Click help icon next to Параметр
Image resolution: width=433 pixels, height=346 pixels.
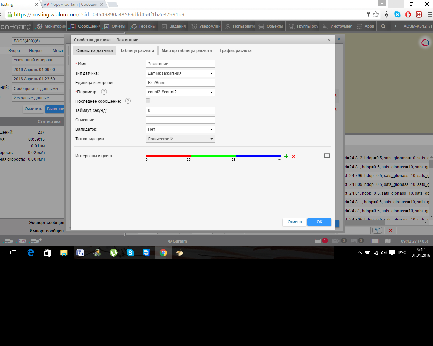(104, 92)
